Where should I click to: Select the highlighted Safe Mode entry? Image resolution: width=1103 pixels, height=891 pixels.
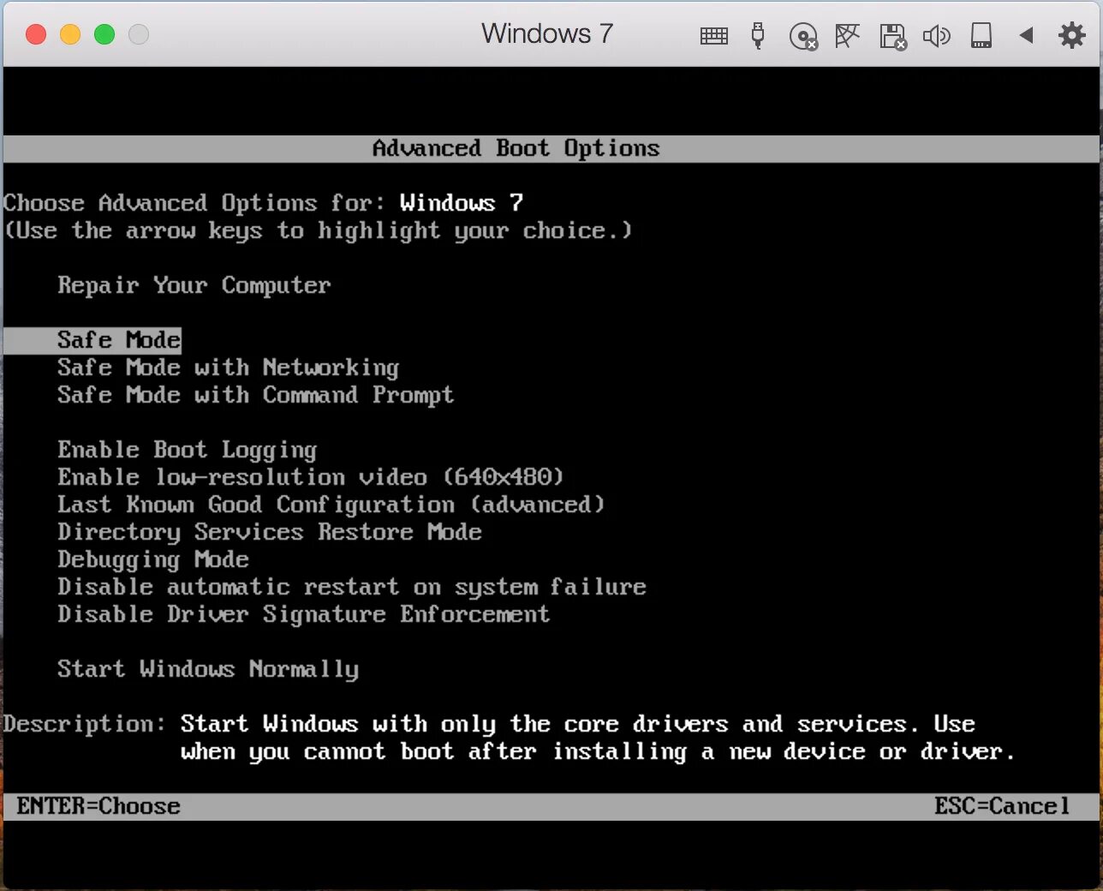click(92, 340)
